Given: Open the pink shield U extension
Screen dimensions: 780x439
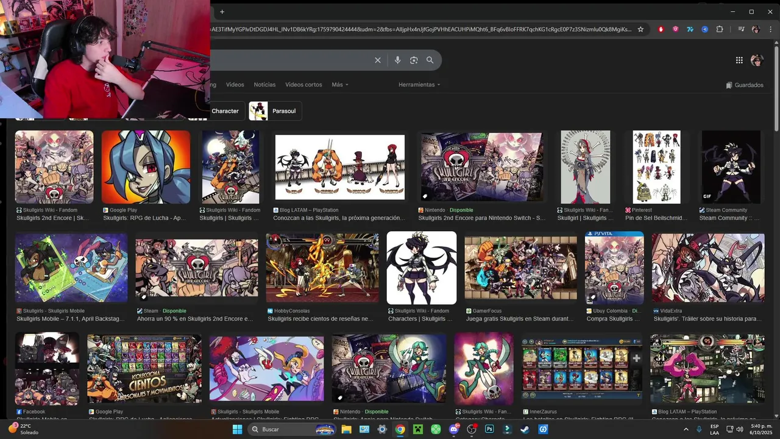Looking at the screenshot, I should [676, 29].
